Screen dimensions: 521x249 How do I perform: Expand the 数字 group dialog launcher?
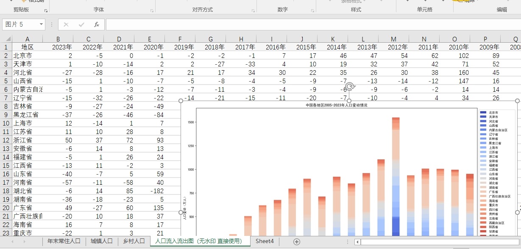pyautogui.click(x=313, y=11)
